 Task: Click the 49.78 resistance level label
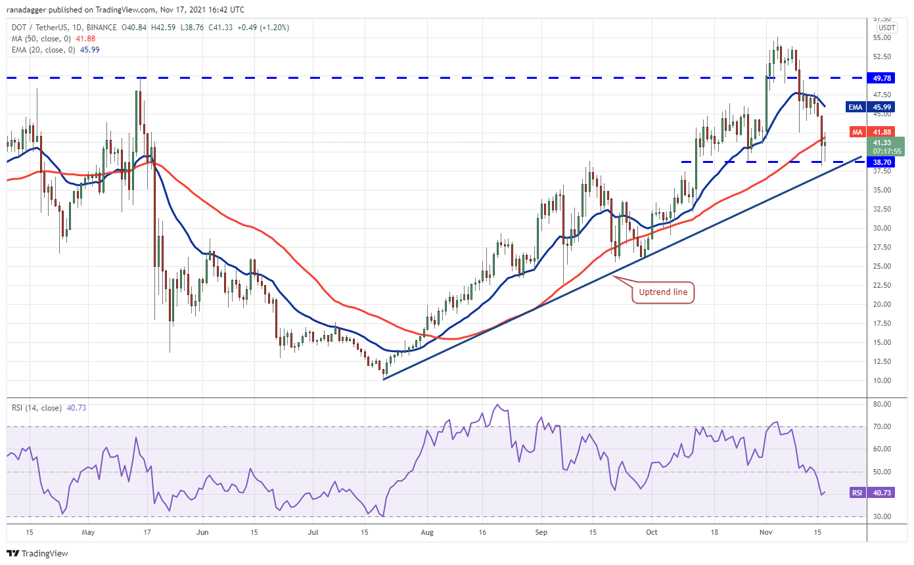coord(882,78)
